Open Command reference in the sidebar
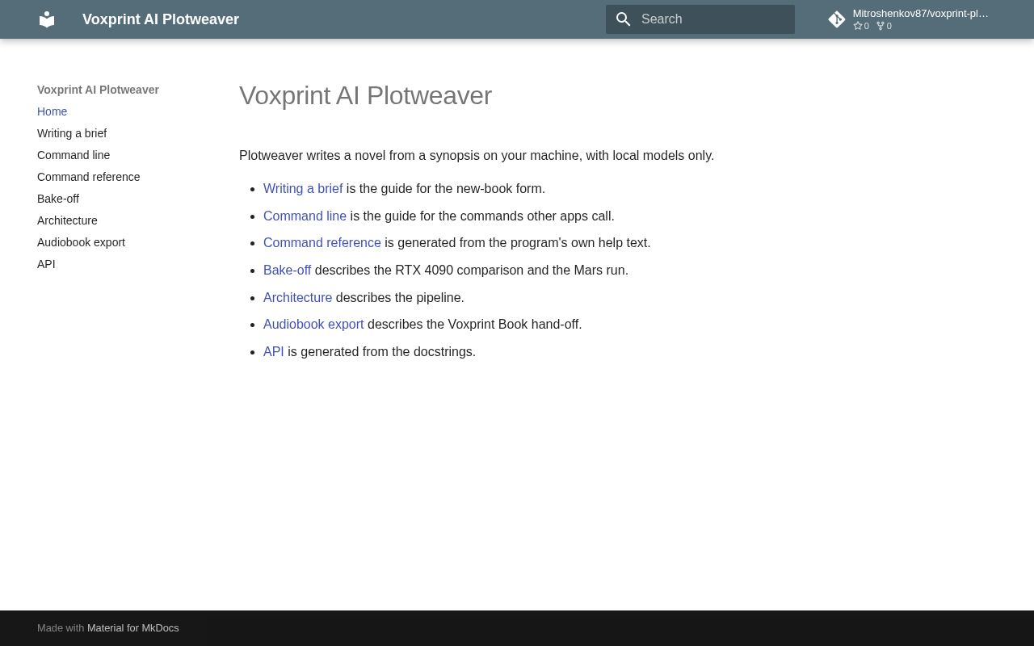The width and height of the screenshot is (1034, 646). [x=89, y=177]
